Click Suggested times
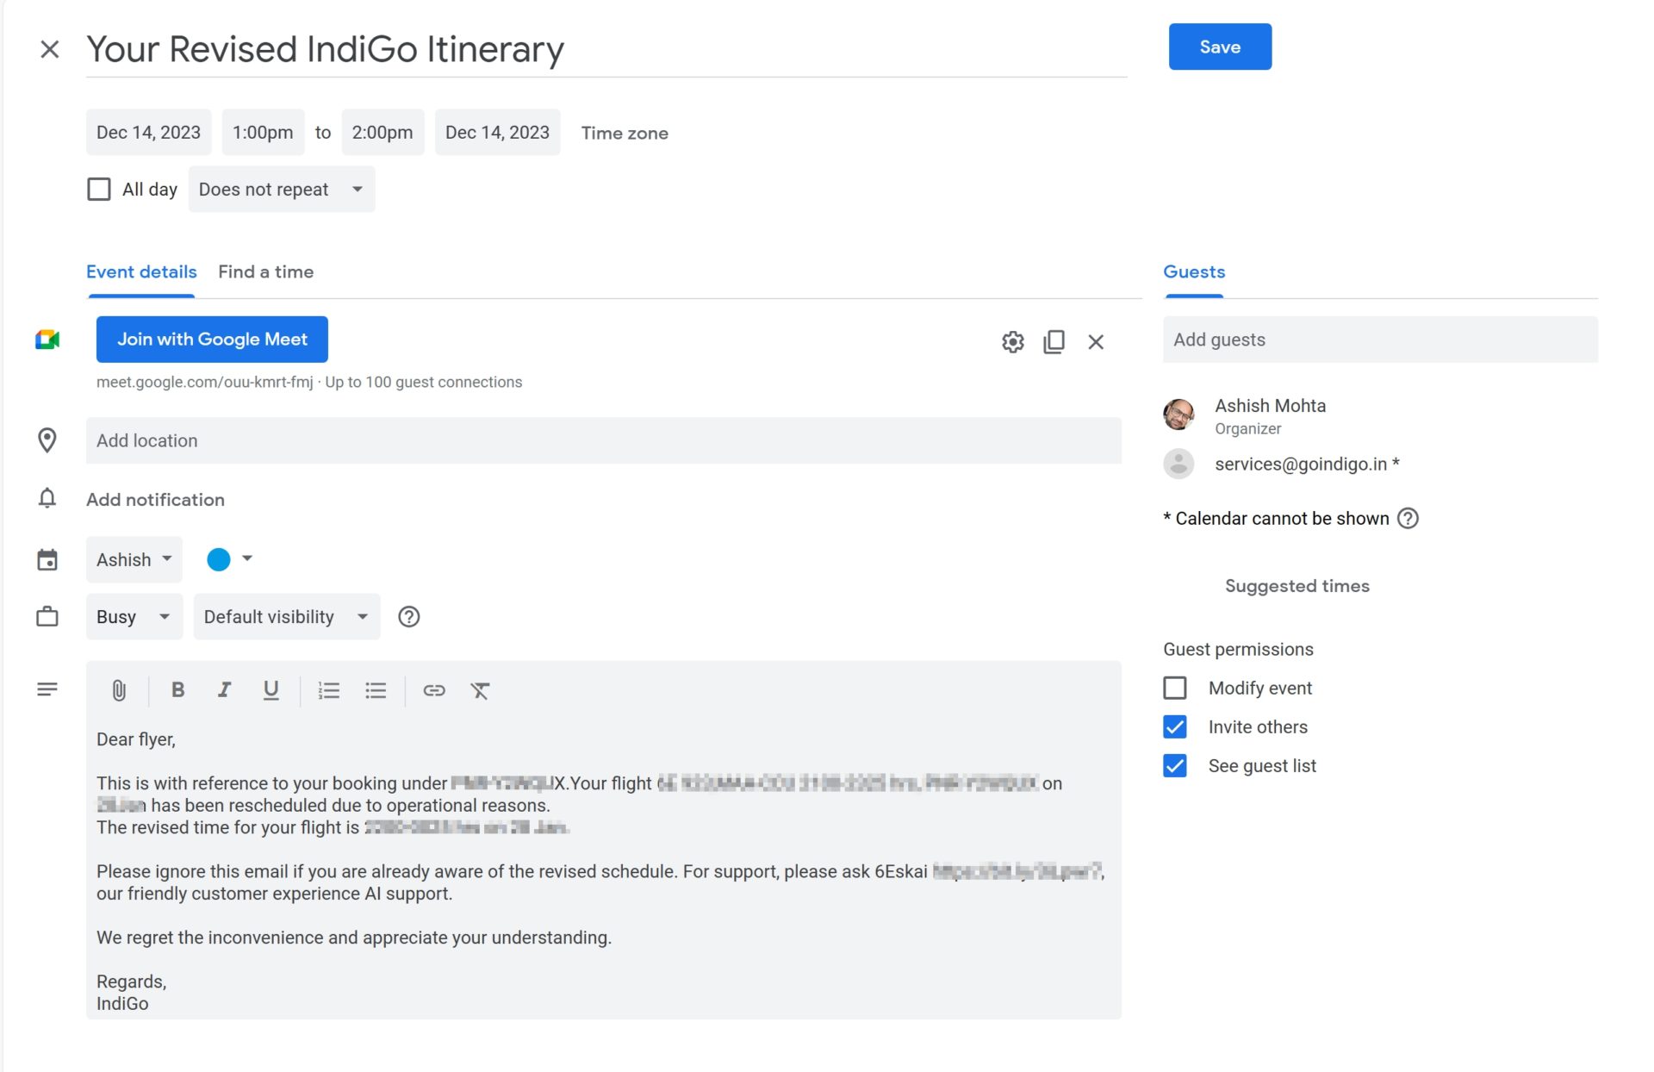This screenshot has width=1654, height=1072. (x=1297, y=585)
